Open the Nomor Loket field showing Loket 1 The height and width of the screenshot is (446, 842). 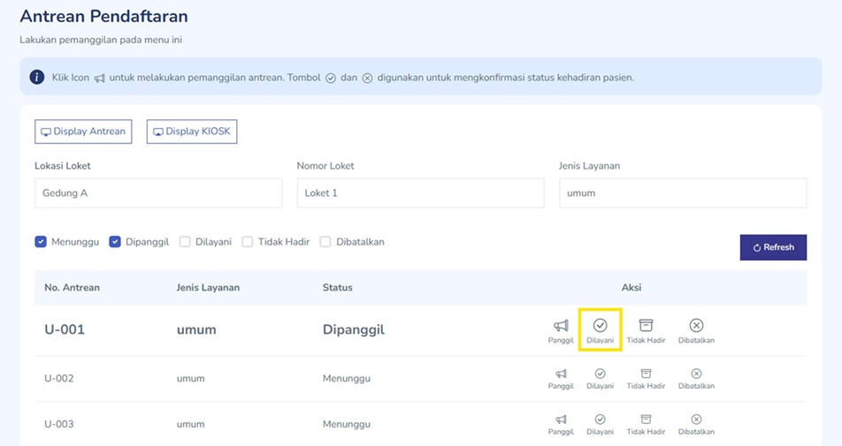pos(420,193)
